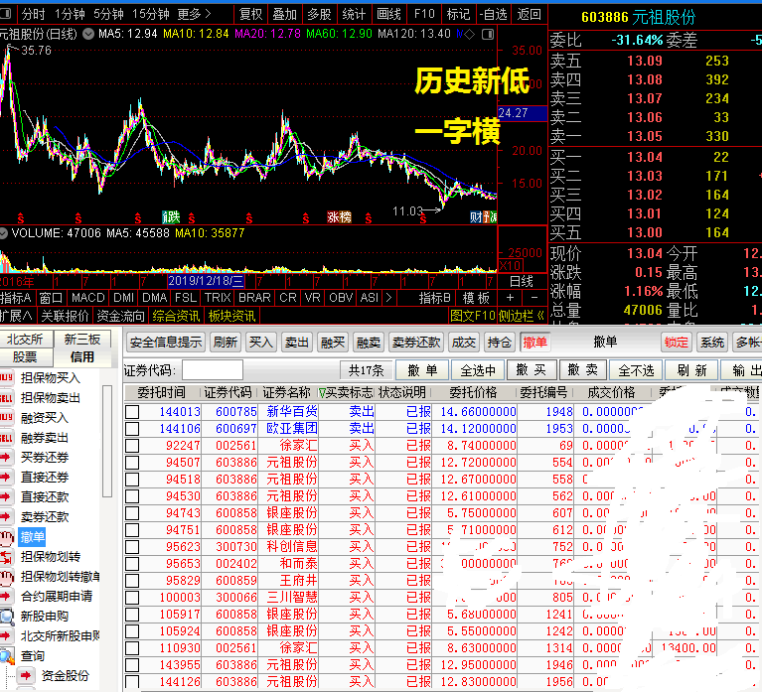Open the 指标A indicator selector
Screen dimensions: 762x692
pyautogui.click(x=16, y=297)
